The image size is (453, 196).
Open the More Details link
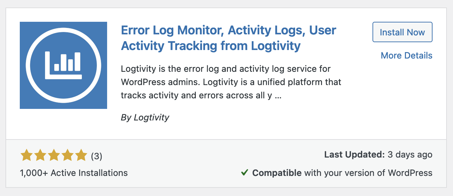pos(406,55)
